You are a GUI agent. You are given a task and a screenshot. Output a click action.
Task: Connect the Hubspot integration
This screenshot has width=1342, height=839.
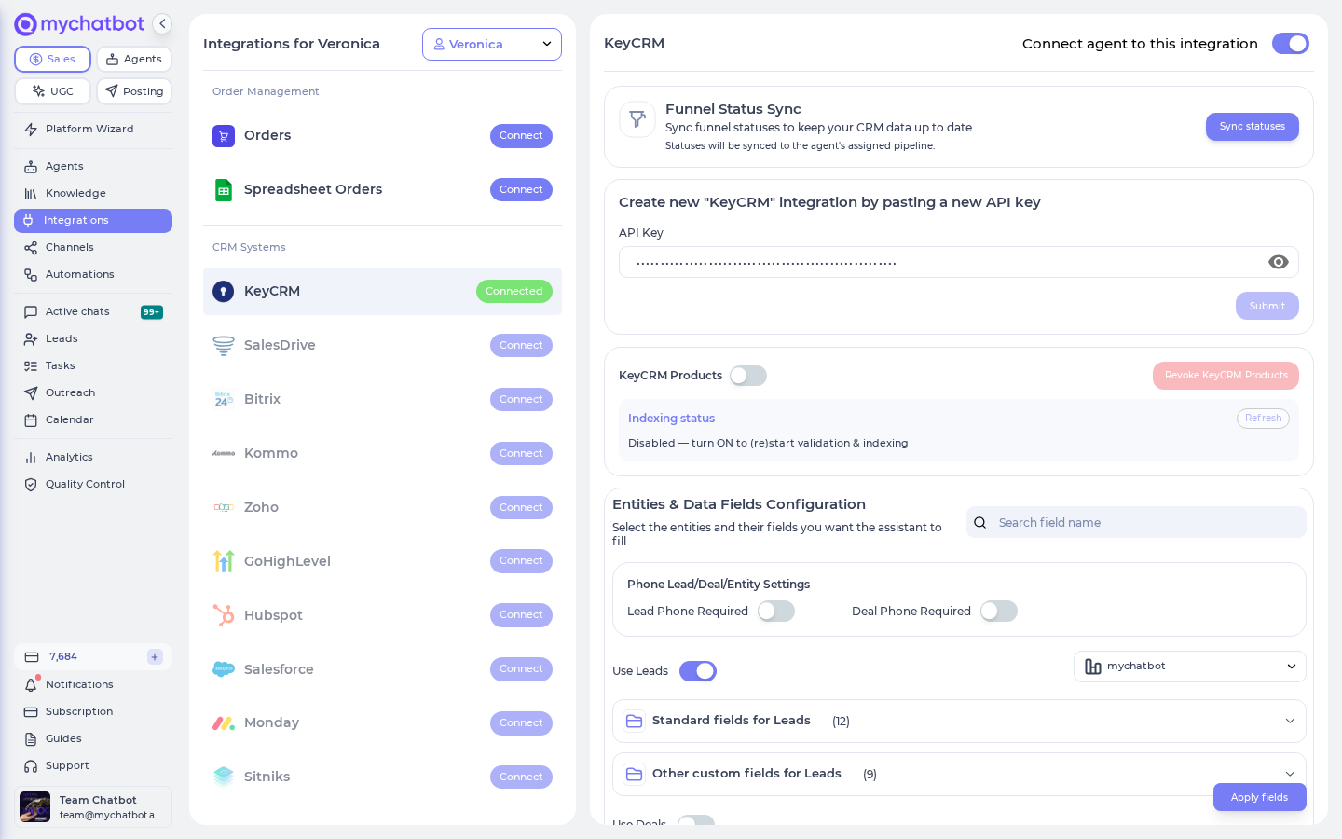[x=521, y=615]
